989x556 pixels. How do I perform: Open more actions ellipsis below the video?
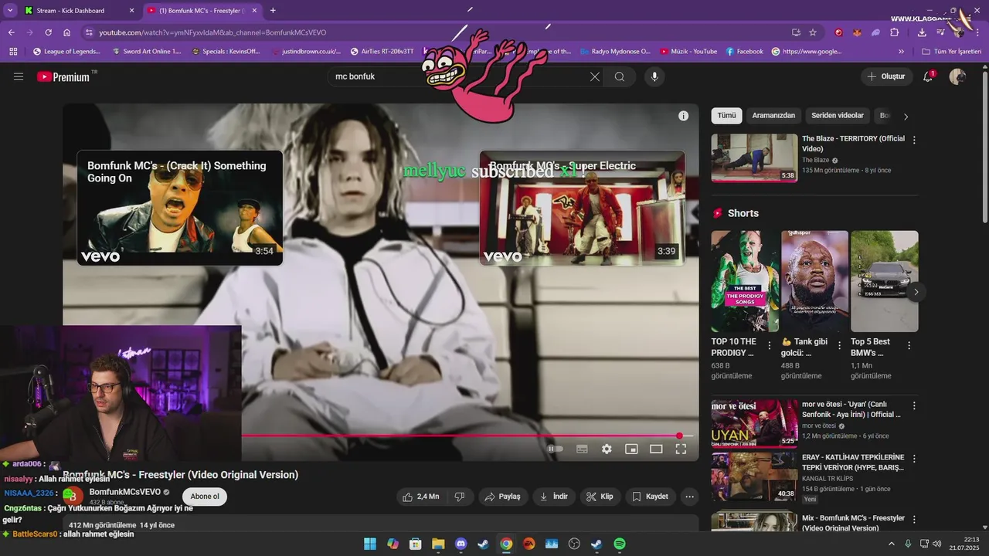[x=689, y=497]
